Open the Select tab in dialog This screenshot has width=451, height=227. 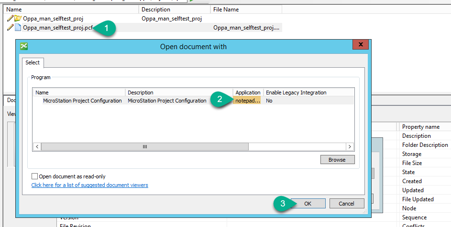(33, 62)
